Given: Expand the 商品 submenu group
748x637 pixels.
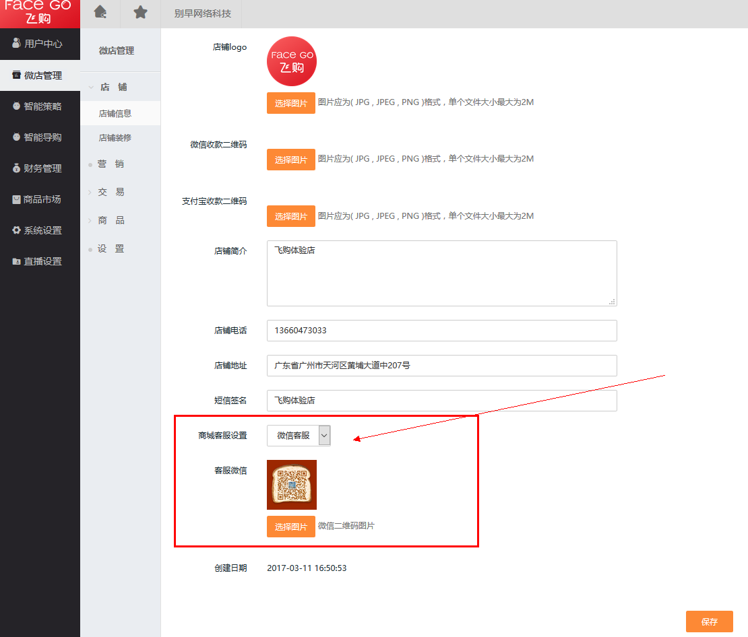Looking at the screenshot, I should pos(111,220).
